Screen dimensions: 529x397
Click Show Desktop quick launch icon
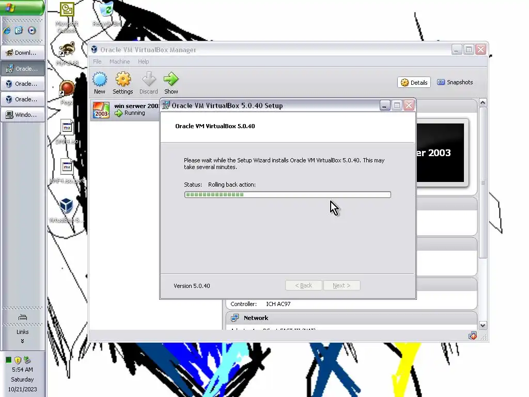(19, 30)
